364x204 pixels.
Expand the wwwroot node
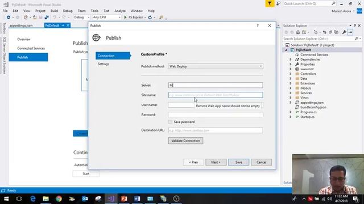click(x=291, y=69)
